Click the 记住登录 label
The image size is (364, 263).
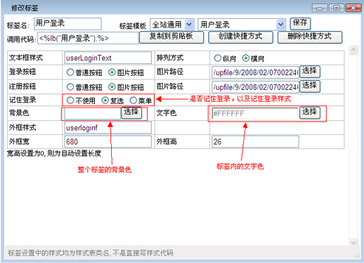22,100
